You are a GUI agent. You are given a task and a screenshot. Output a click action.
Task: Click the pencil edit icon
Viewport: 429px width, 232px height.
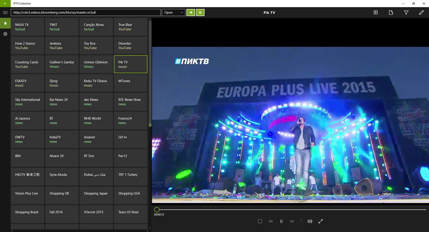point(421,12)
